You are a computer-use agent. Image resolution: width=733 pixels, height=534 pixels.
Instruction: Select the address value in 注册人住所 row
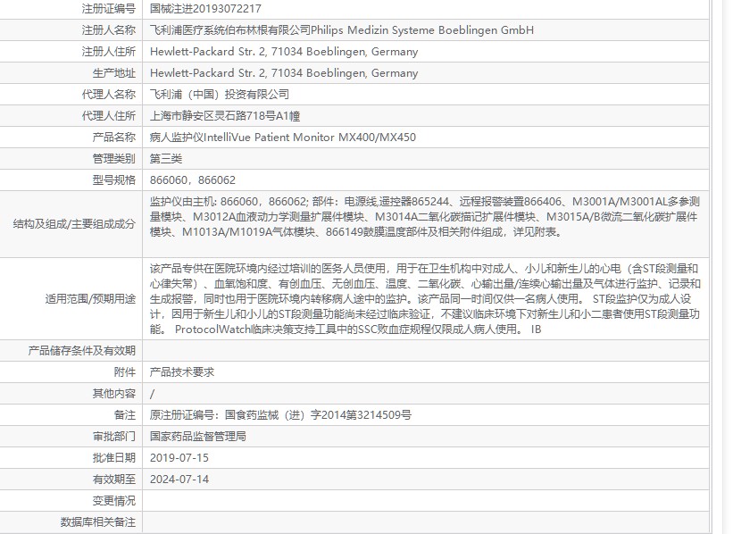coord(284,52)
